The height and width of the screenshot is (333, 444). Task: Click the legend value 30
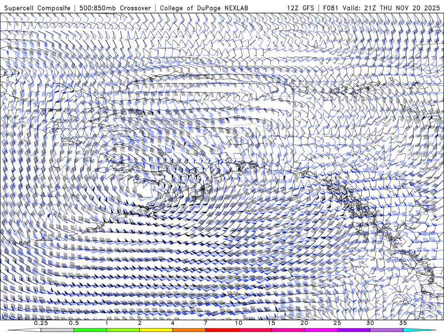coord(370,323)
